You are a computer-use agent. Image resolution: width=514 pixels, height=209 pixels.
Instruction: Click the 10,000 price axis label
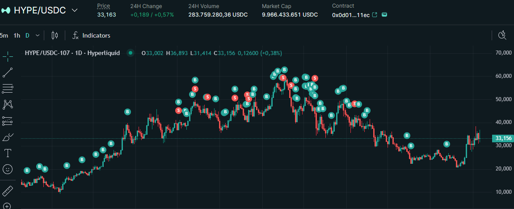click(503, 192)
